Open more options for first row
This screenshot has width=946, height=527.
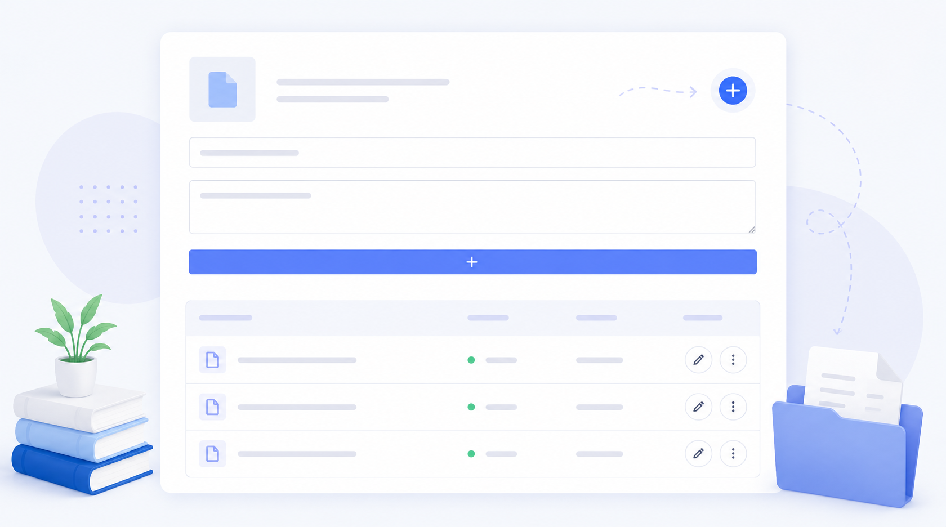point(733,360)
